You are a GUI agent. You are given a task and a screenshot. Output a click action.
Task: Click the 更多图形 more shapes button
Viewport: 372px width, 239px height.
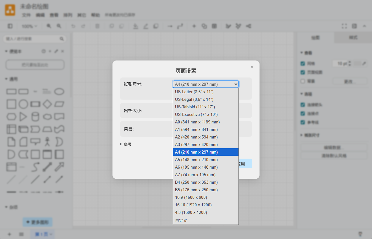point(37,222)
